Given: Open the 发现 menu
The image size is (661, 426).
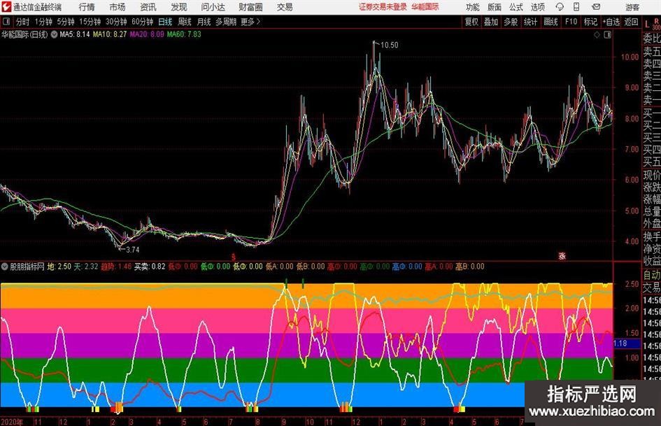Looking at the screenshot, I should [x=179, y=7].
